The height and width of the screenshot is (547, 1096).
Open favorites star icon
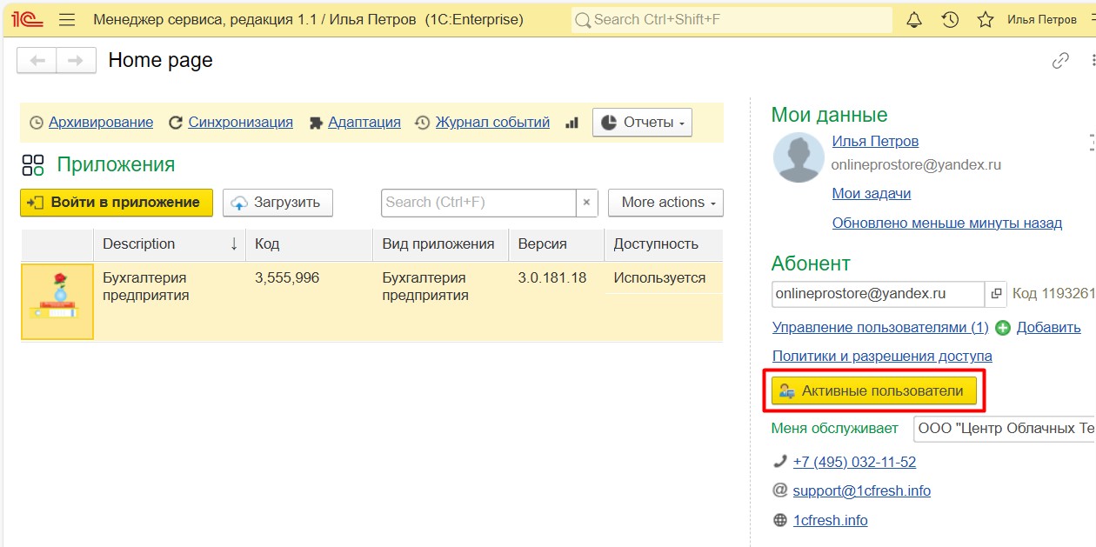click(986, 19)
